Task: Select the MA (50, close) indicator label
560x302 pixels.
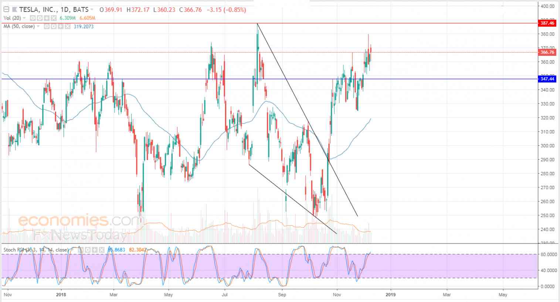Action: (19, 27)
